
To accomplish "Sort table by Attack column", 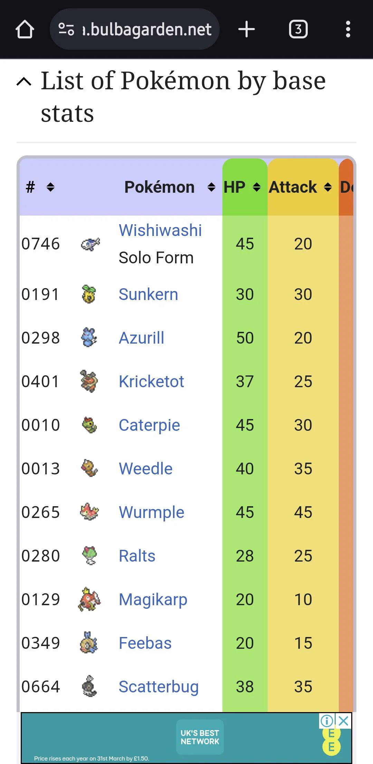I will tap(328, 187).
